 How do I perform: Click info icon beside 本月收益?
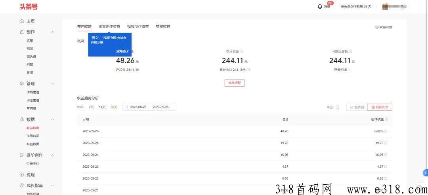241,51
